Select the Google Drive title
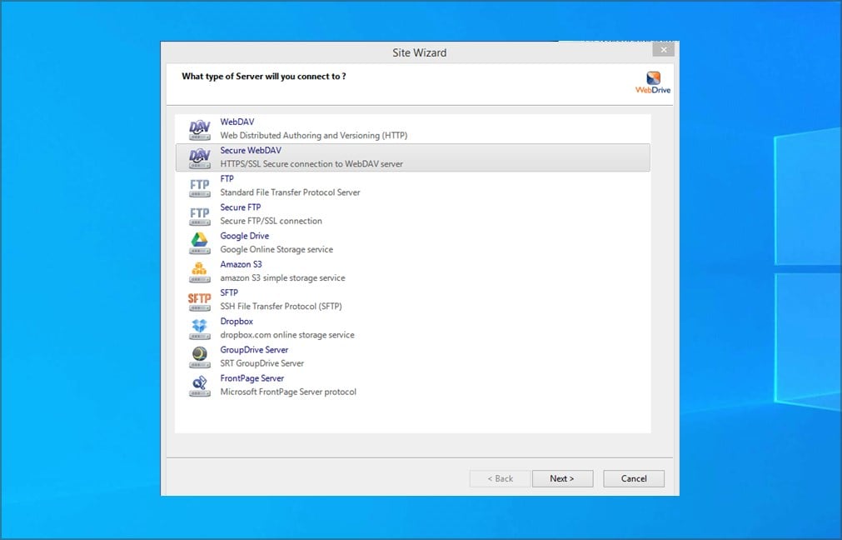 tap(244, 236)
